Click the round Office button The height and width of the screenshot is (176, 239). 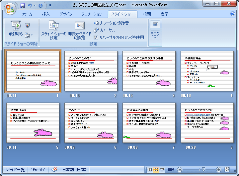[10, 9]
